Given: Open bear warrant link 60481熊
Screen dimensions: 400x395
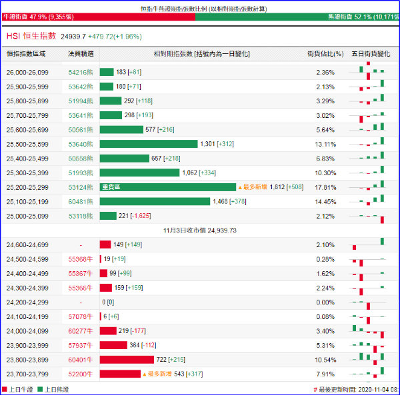Looking at the screenshot, I should (81, 202).
